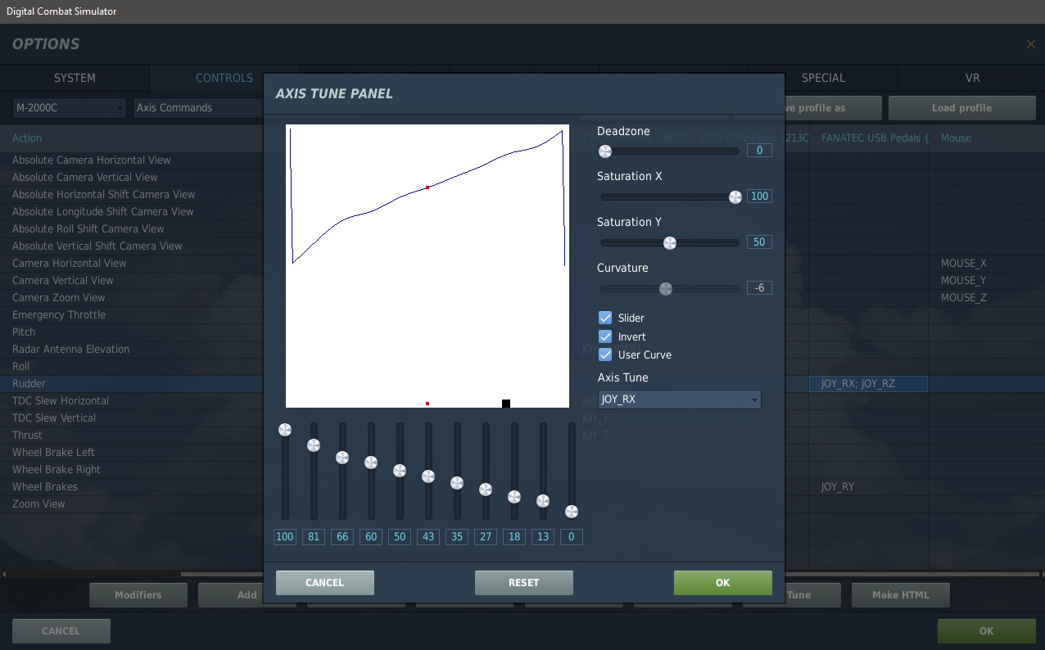This screenshot has width=1045, height=650.
Task: Select Camera Horizontal View row
Action: pyautogui.click(x=131, y=263)
